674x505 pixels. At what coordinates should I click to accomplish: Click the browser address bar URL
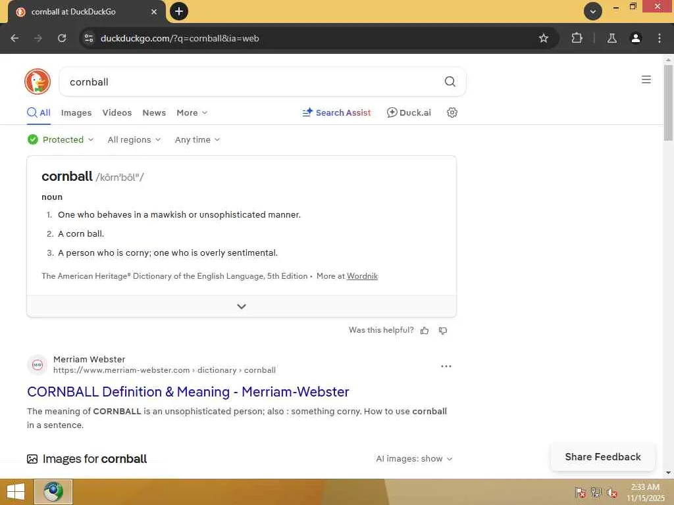(180, 38)
